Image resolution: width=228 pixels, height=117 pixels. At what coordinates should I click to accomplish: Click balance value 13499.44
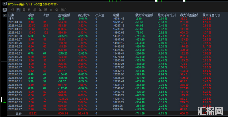(119, 54)
